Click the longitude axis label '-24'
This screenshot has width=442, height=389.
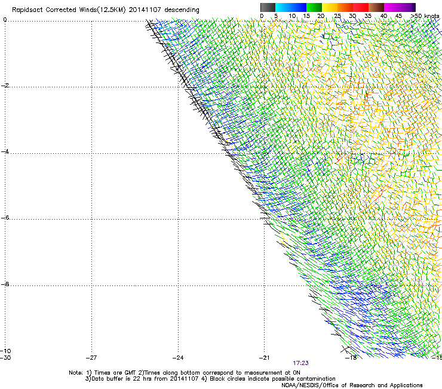(178, 358)
